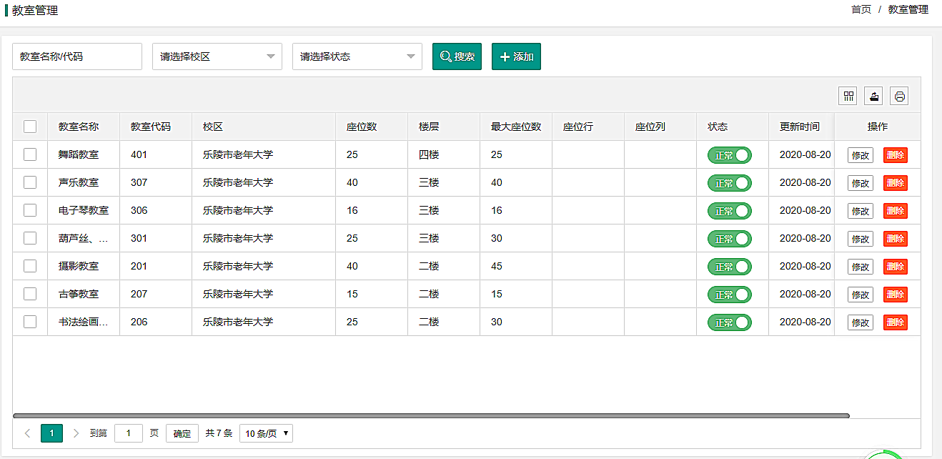Open the 请选择状态 status dropdown

coord(357,56)
